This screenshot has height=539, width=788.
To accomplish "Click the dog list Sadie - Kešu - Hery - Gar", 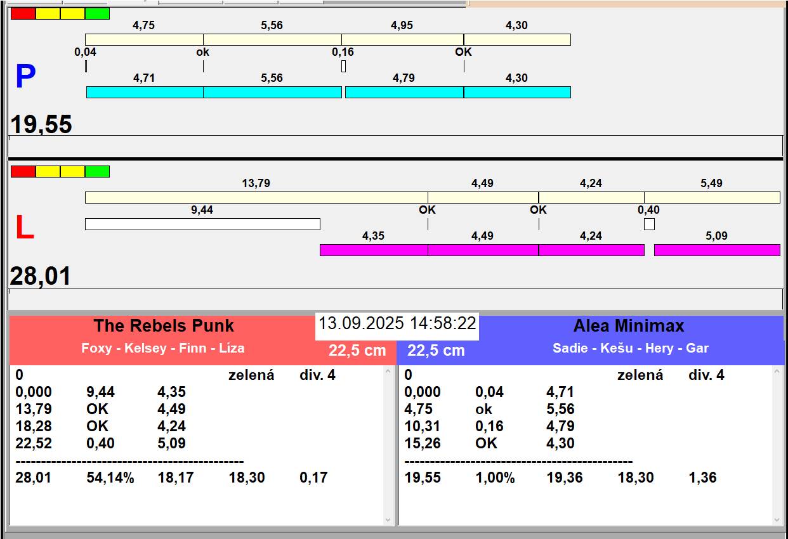I will pyautogui.click(x=631, y=348).
